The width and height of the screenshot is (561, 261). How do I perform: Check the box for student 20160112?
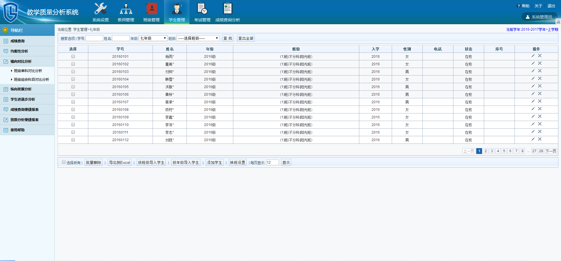point(73,140)
